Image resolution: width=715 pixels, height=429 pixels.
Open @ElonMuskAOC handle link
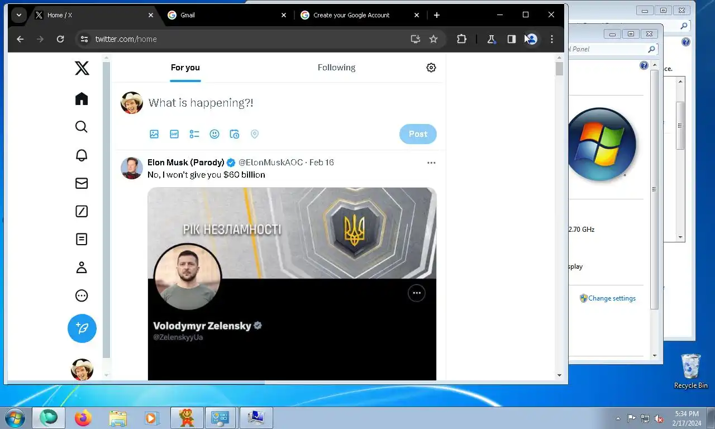point(270,163)
